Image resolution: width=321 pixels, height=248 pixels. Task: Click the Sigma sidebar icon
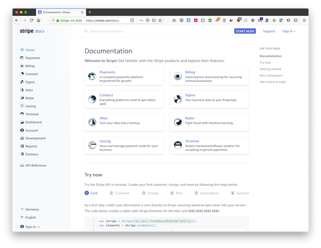[x=22, y=82]
